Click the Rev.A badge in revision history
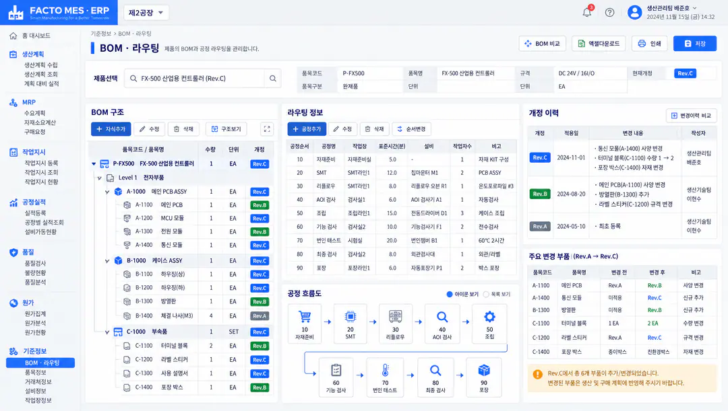 [540, 226]
